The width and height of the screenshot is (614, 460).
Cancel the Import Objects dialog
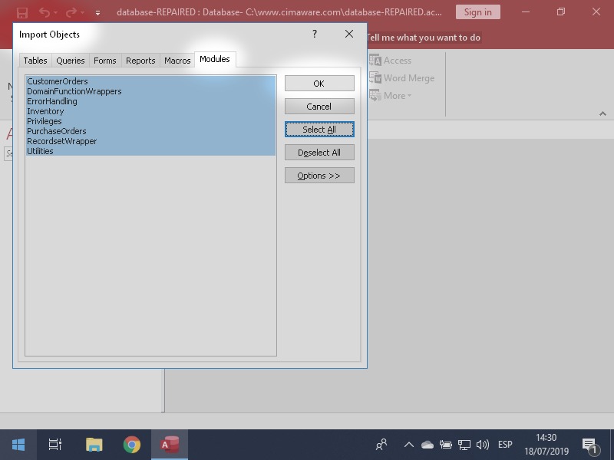click(x=319, y=107)
